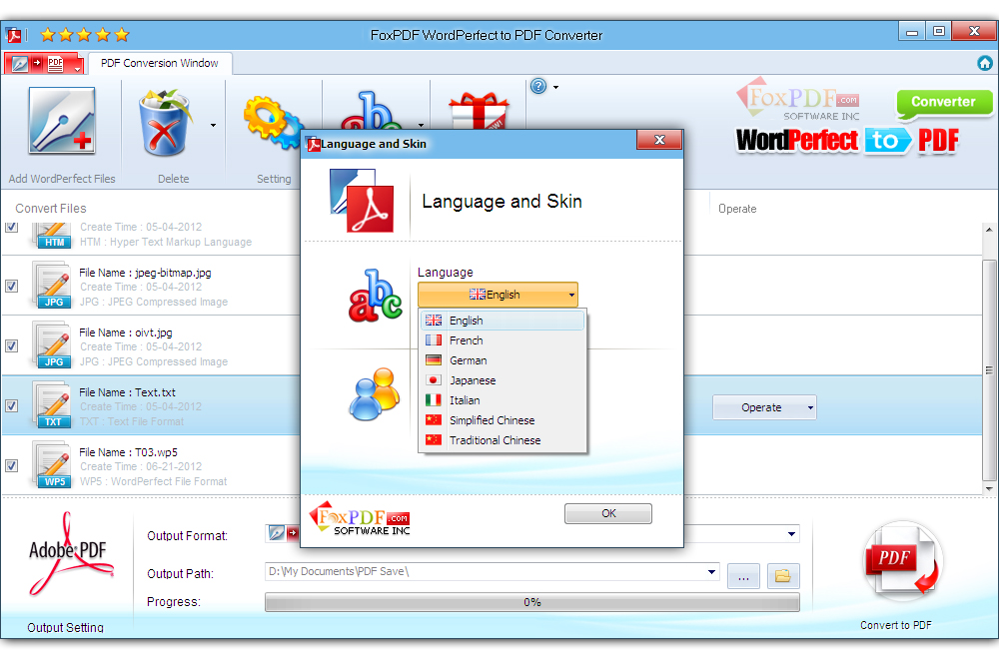Expand the dropdown arrow beside the abc toolbar icon
The width and height of the screenshot is (999, 660).
pos(421,125)
